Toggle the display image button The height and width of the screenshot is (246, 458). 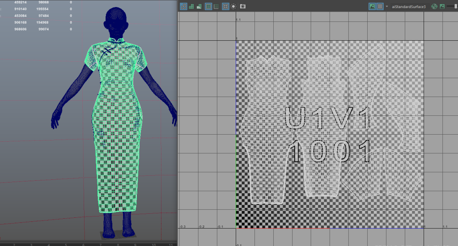pos(372,6)
